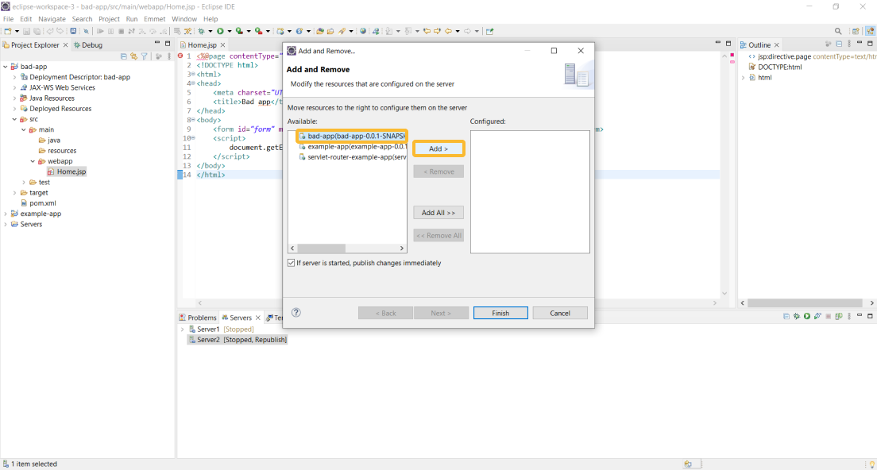Viewport: 877px width, 470px height.
Task: Expand the html node in Outline
Action: pyautogui.click(x=744, y=78)
